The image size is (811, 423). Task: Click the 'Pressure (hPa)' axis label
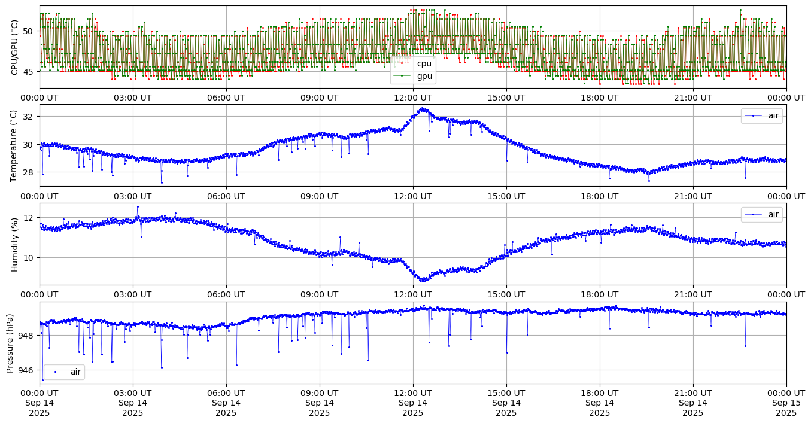coord(10,343)
